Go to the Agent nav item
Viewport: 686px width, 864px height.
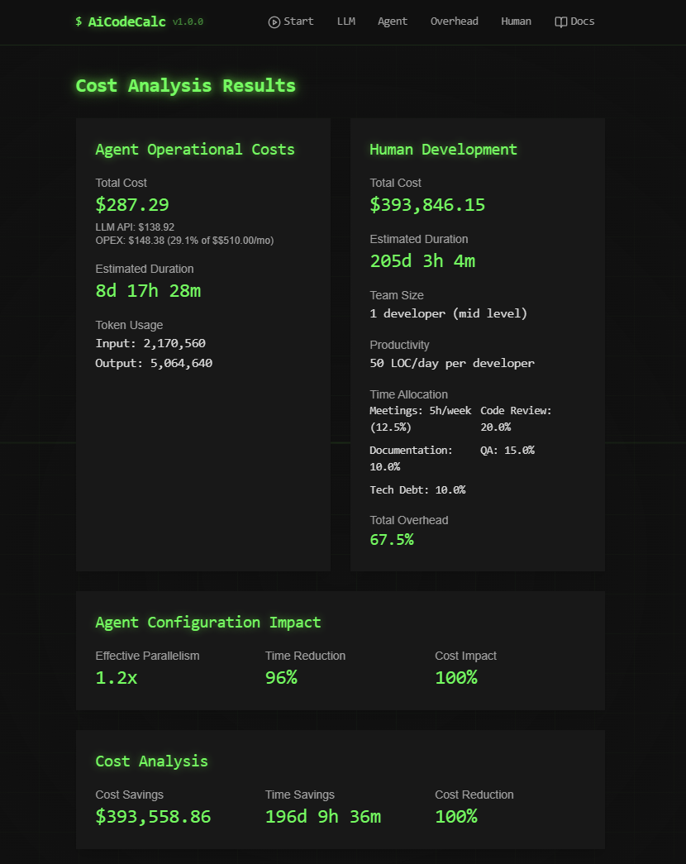pos(393,21)
